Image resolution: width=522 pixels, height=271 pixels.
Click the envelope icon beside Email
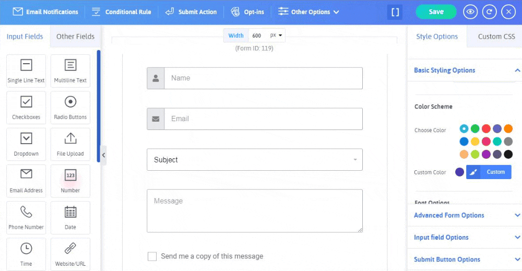click(156, 119)
